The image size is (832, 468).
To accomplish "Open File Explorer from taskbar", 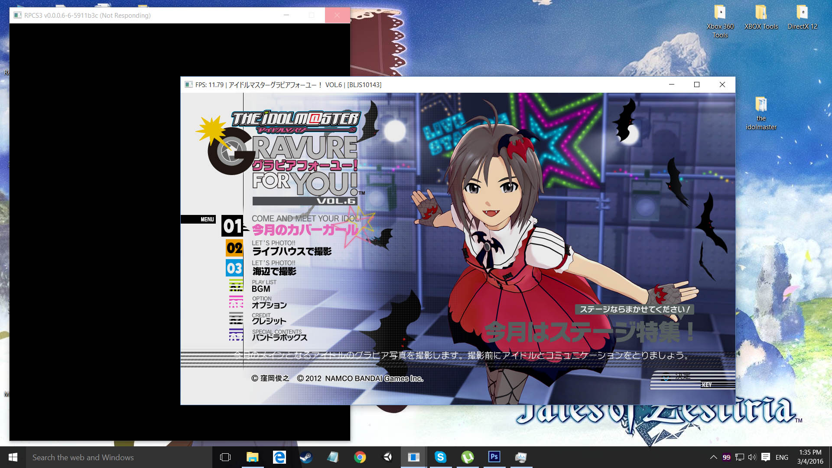I will pyautogui.click(x=252, y=457).
